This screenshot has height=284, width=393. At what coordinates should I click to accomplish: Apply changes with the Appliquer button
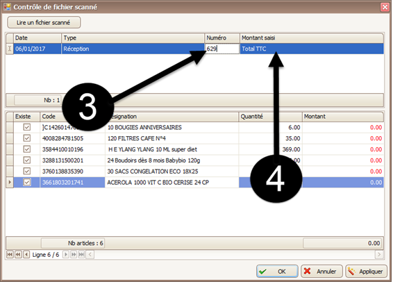click(x=366, y=272)
